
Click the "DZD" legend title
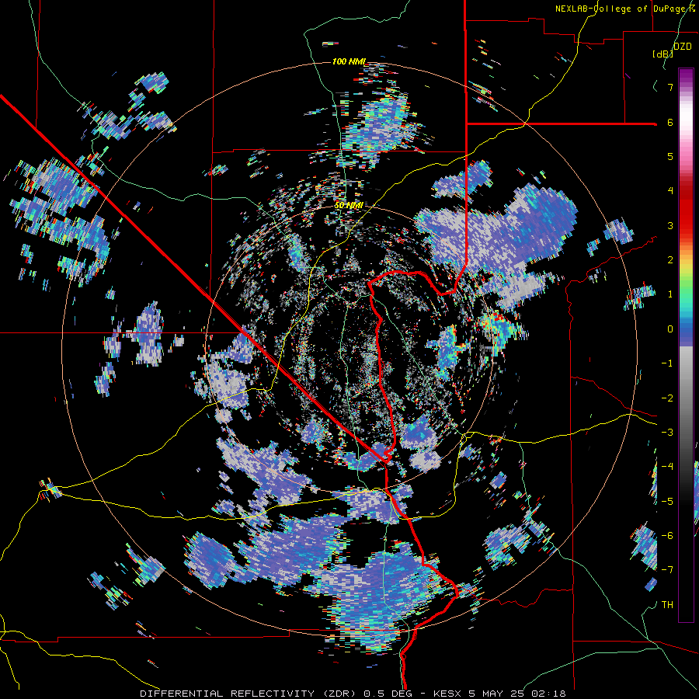pos(682,47)
